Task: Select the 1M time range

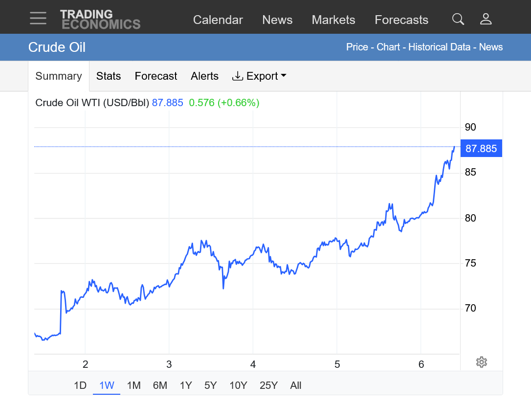Action: [133, 385]
